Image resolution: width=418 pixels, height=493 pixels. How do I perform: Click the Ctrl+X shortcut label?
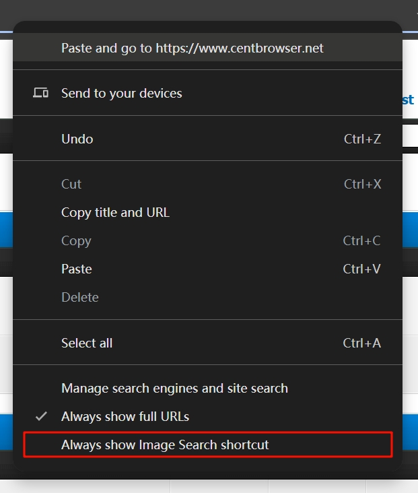[x=362, y=184]
